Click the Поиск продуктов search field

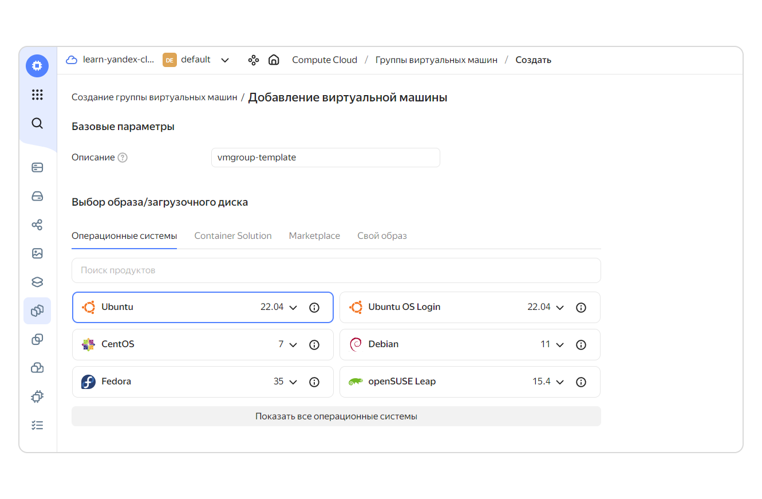click(336, 270)
